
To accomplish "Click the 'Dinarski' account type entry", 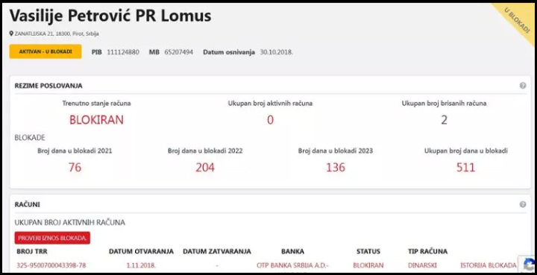I will 422,265.
